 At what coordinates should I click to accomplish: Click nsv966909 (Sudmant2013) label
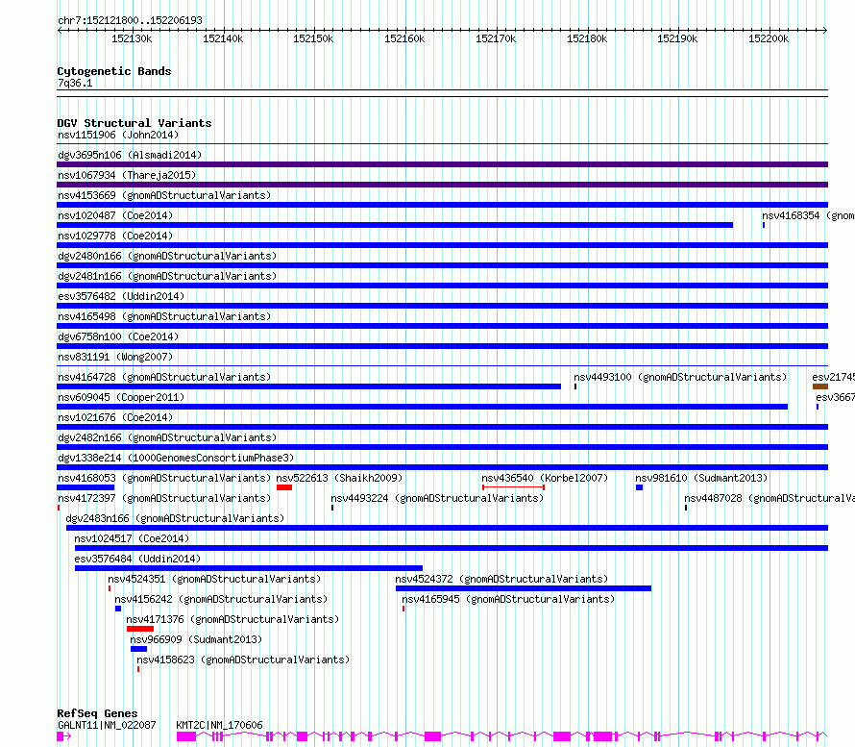[x=196, y=639]
